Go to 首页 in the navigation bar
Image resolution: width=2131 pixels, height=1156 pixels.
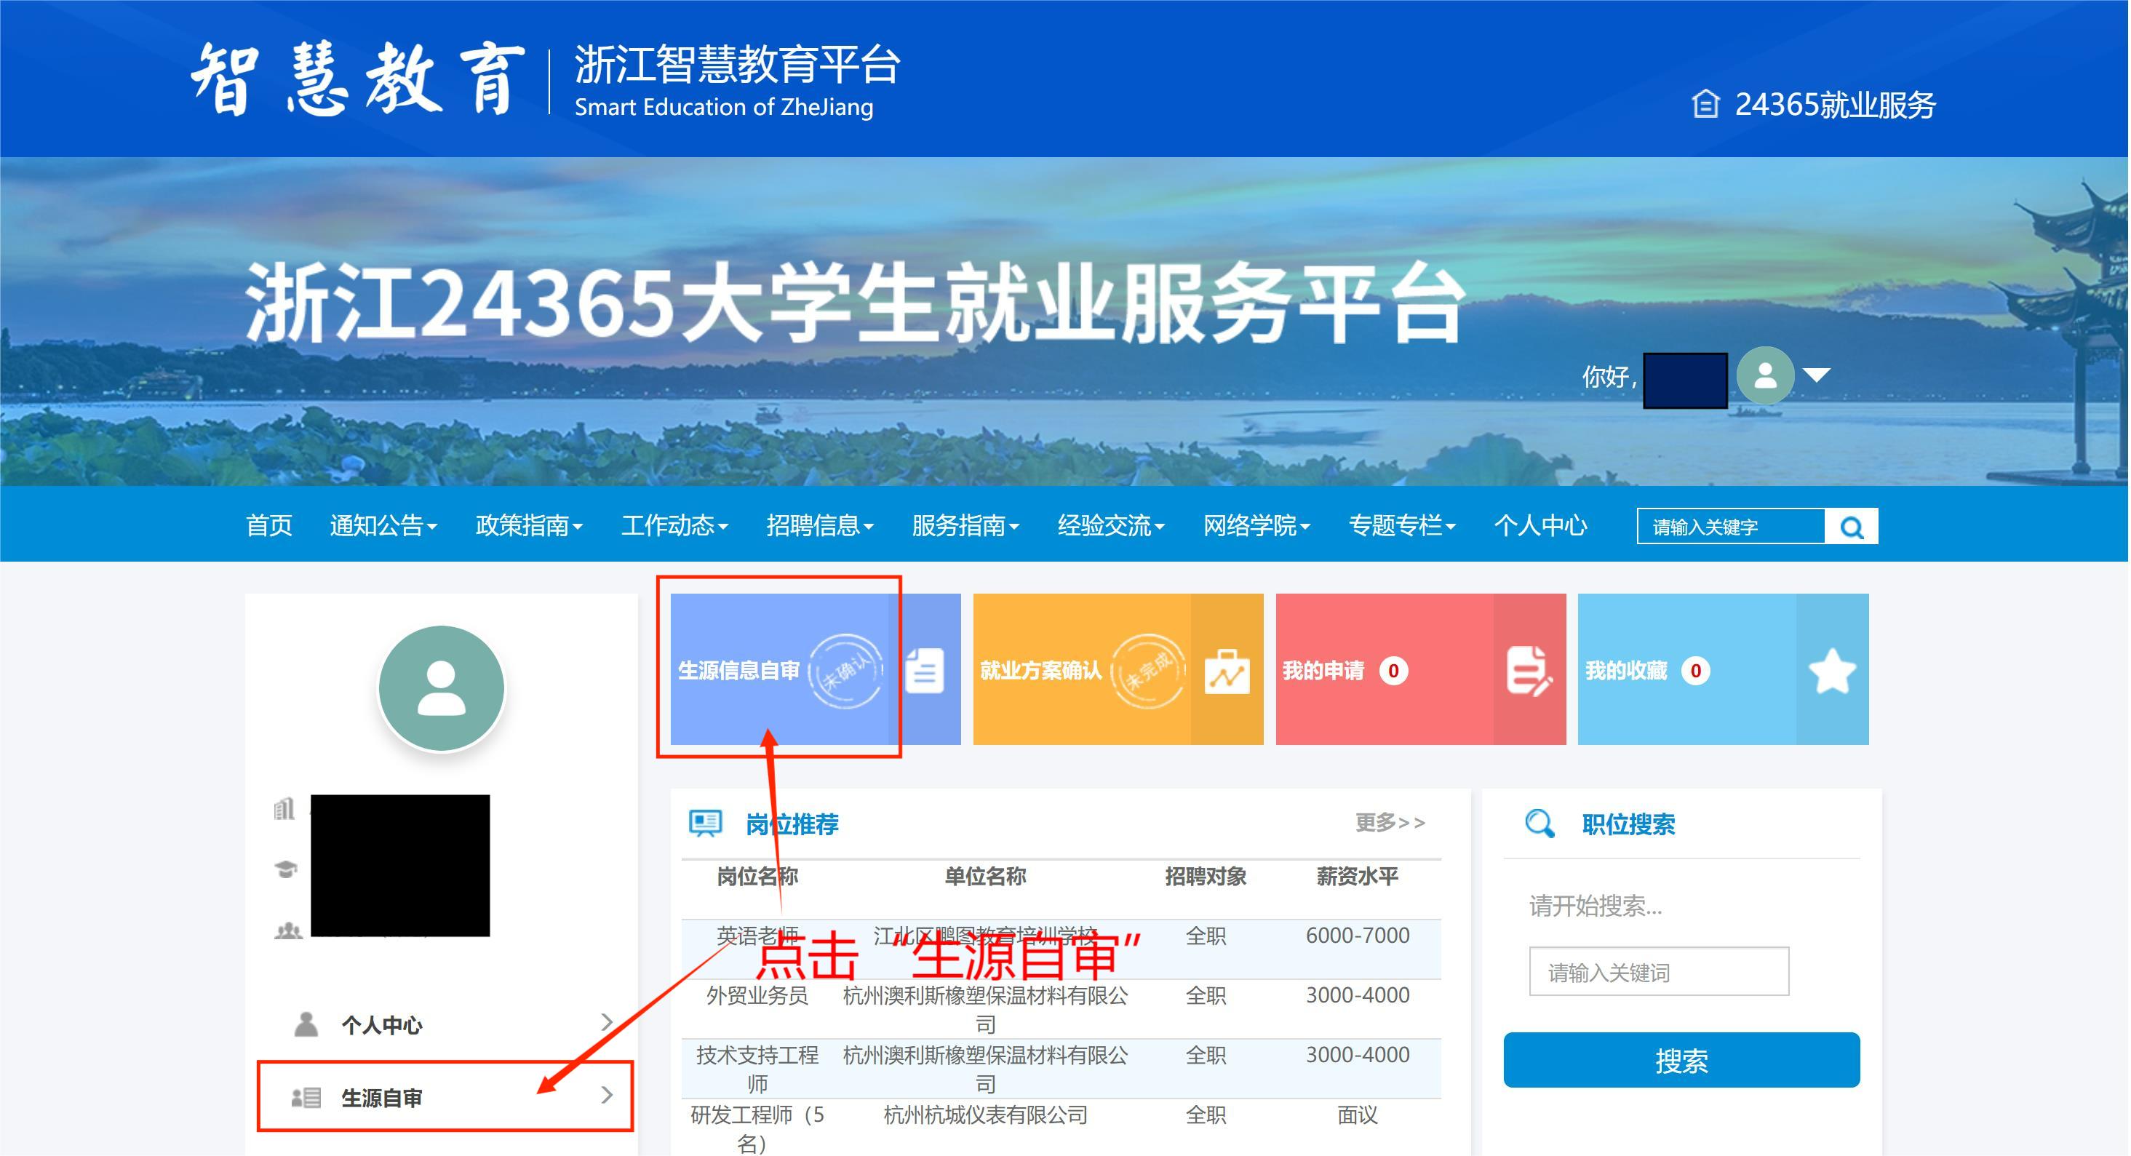269,525
